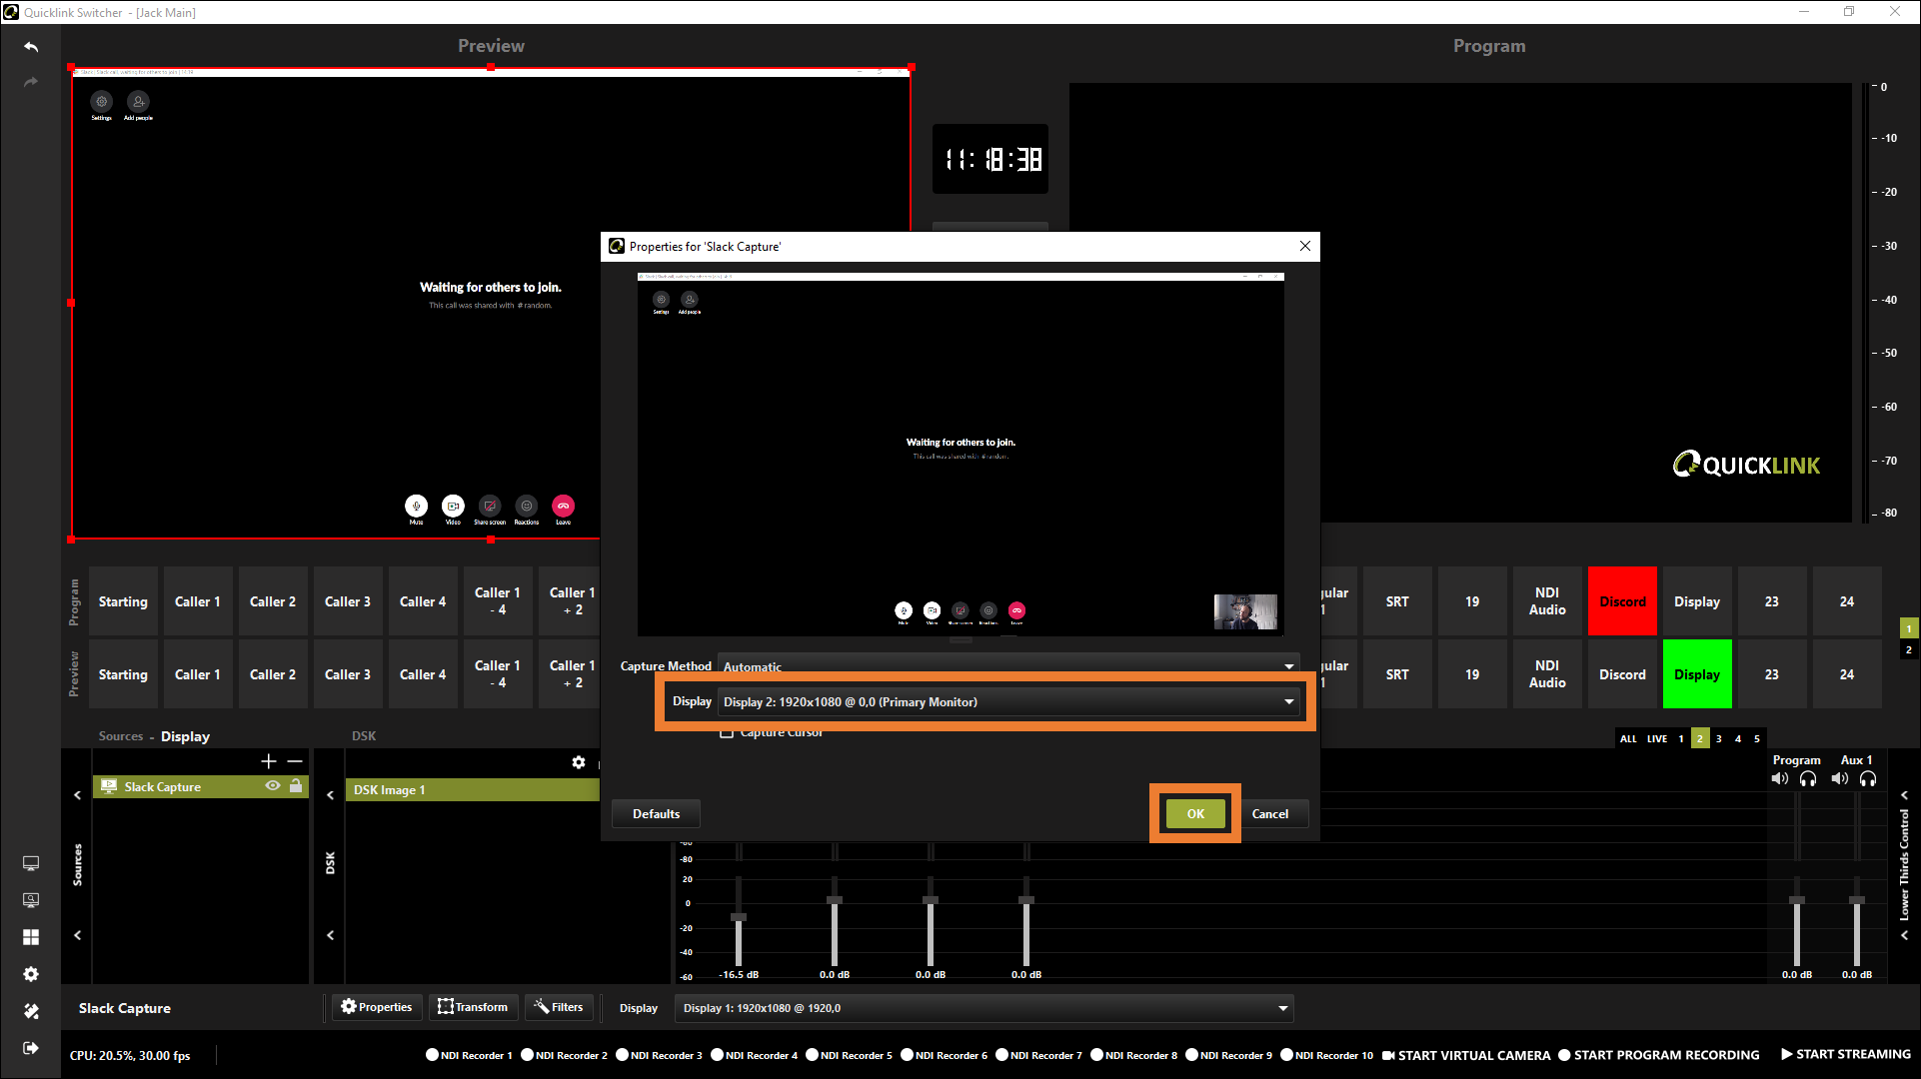This screenshot has height=1079, width=1921.
Task: Click lower chevron in Sources panel strip
Action: click(77, 935)
